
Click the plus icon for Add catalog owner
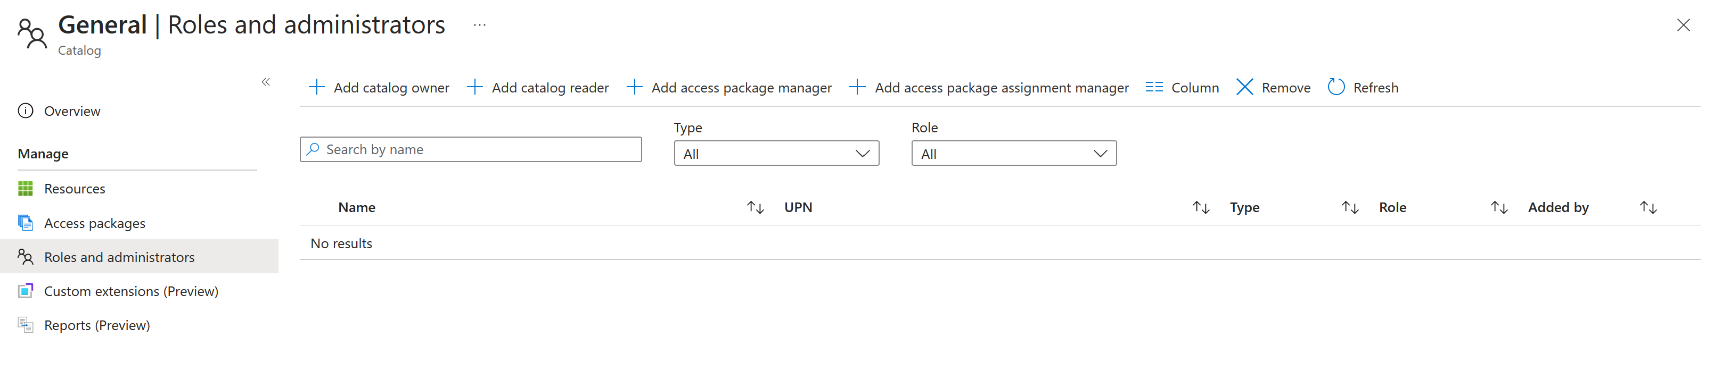click(316, 87)
